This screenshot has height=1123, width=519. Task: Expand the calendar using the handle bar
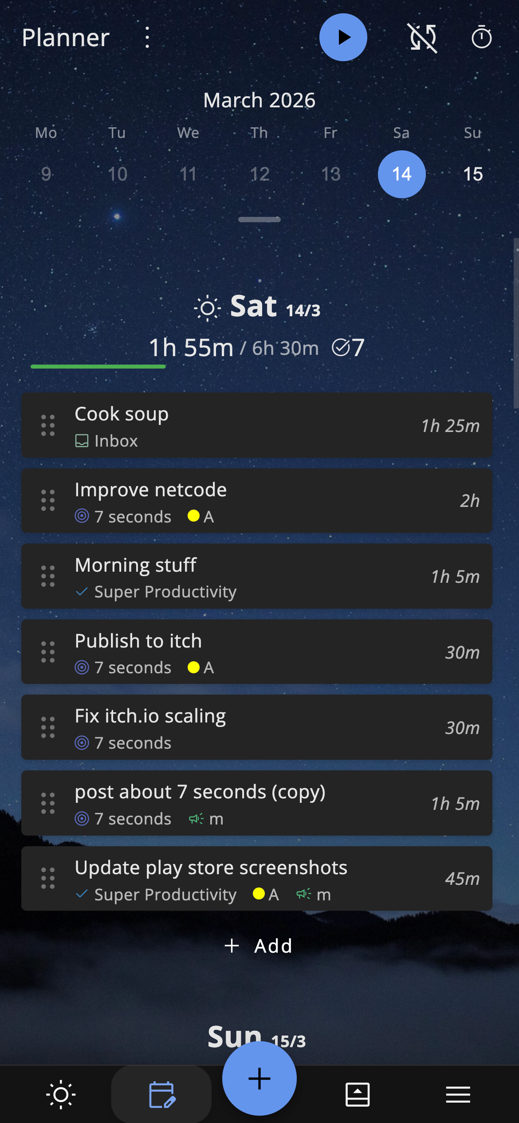(x=259, y=220)
